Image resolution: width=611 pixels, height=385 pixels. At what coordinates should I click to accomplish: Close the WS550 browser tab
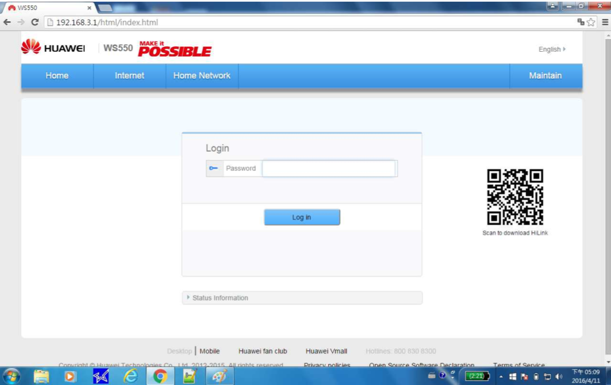(x=89, y=8)
